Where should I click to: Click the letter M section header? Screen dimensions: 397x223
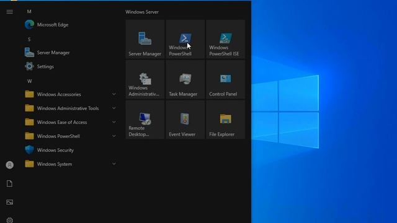click(29, 12)
